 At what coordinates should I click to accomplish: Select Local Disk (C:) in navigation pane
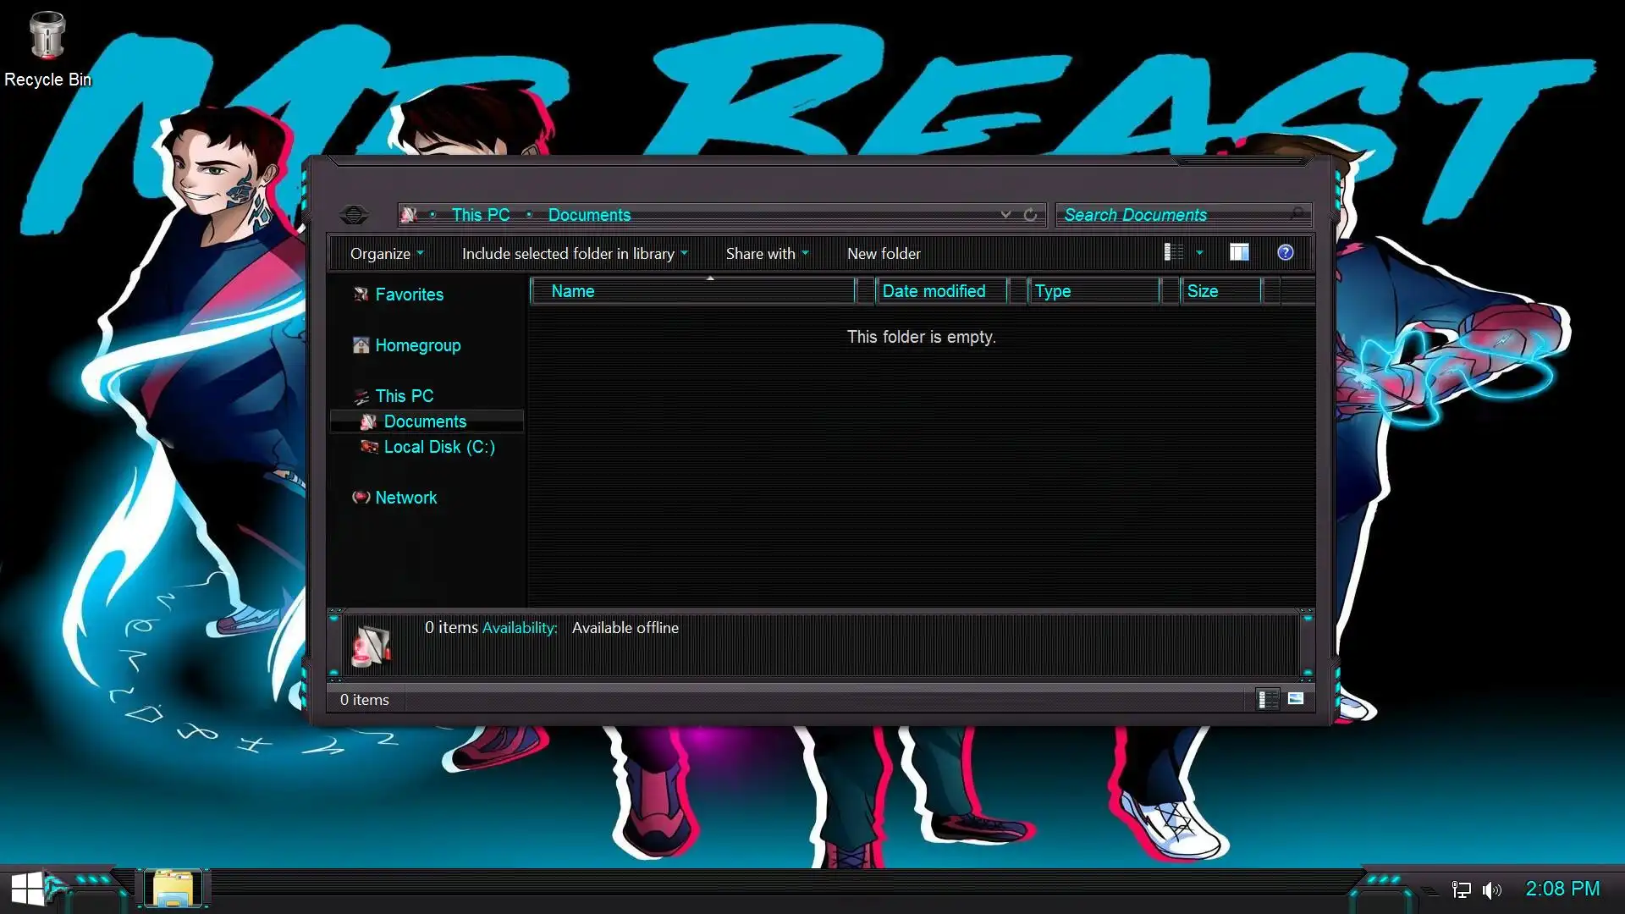coord(438,447)
